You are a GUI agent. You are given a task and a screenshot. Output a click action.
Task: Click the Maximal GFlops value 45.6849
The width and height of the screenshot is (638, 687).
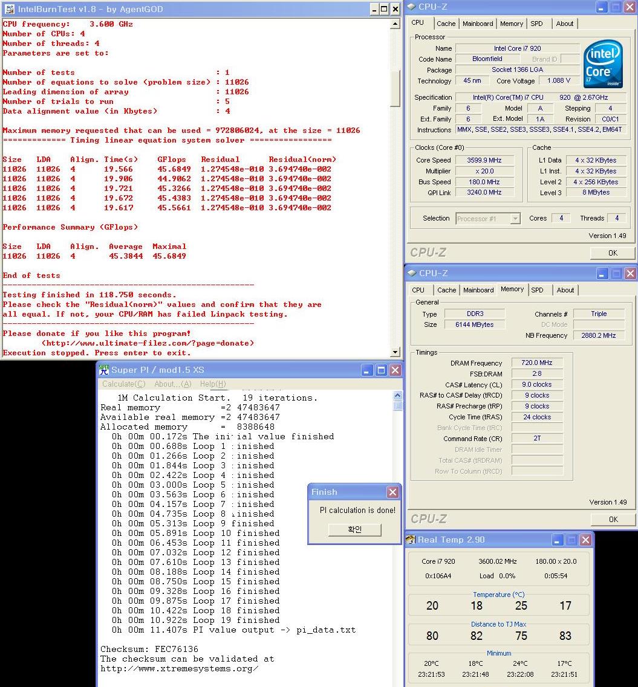169,256
